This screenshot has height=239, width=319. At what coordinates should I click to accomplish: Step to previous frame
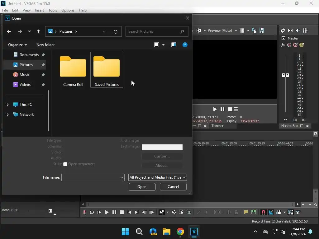(x=144, y=212)
